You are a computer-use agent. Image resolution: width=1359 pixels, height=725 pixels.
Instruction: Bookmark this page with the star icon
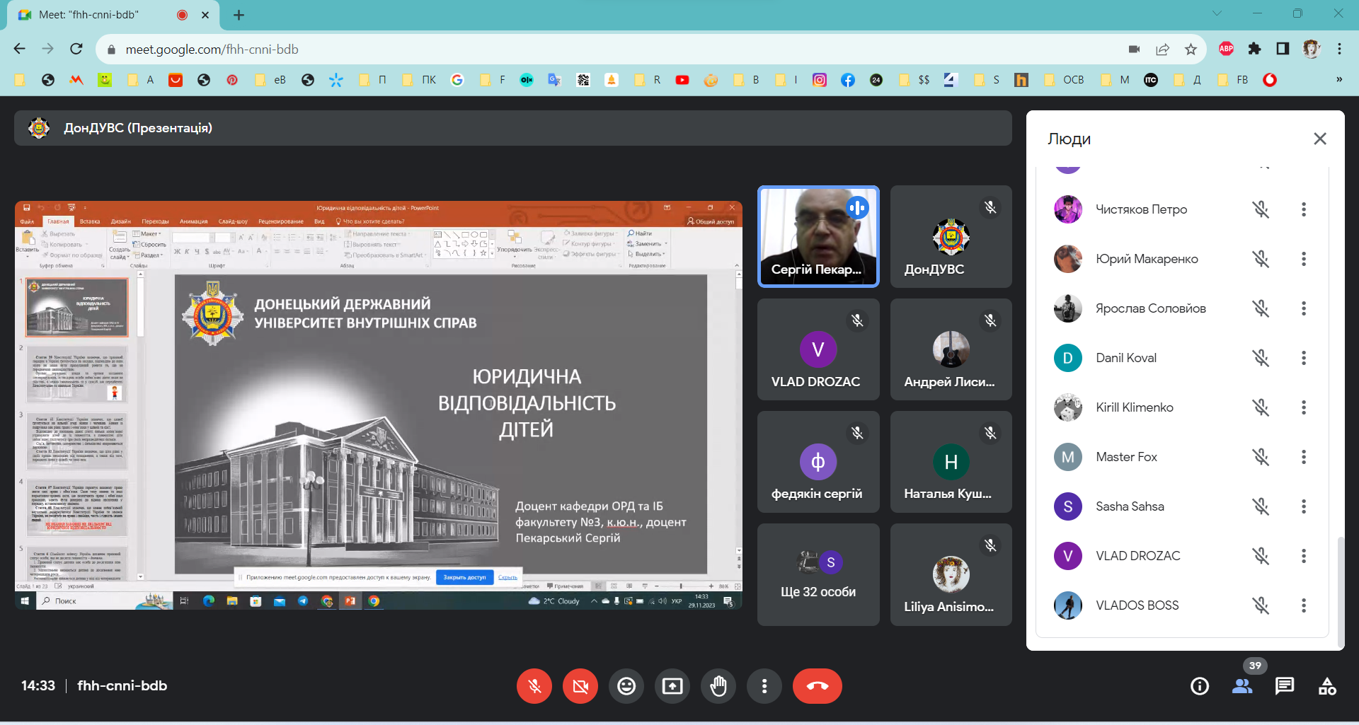pyautogui.click(x=1191, y=49)
